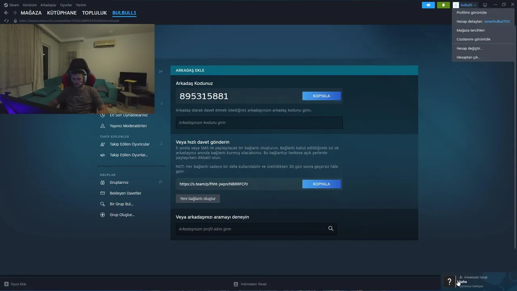Switch to the TOPLULUK tab
Screen dimensions: 517x291
click(95, 13)
